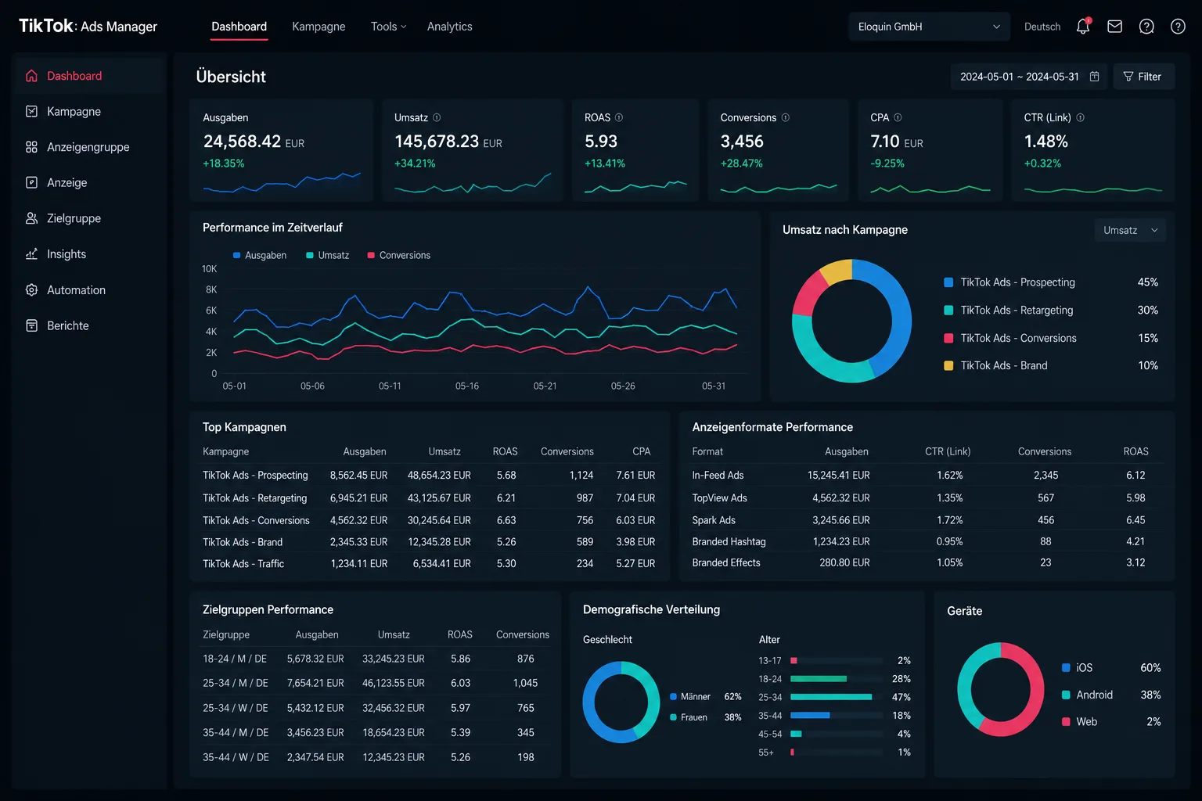Open the Kampagne section in the left sidebar

click(88, 112)
